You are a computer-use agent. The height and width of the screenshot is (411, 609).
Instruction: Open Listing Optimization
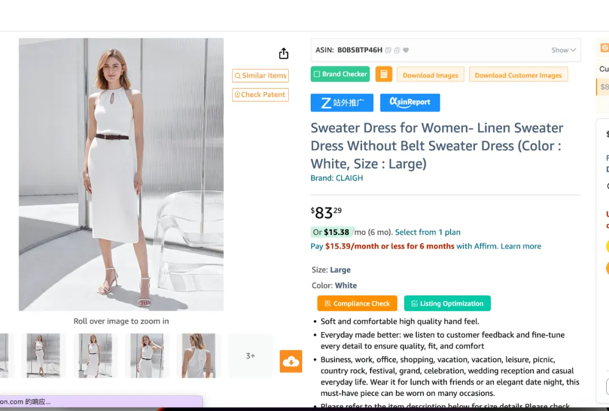447,303
